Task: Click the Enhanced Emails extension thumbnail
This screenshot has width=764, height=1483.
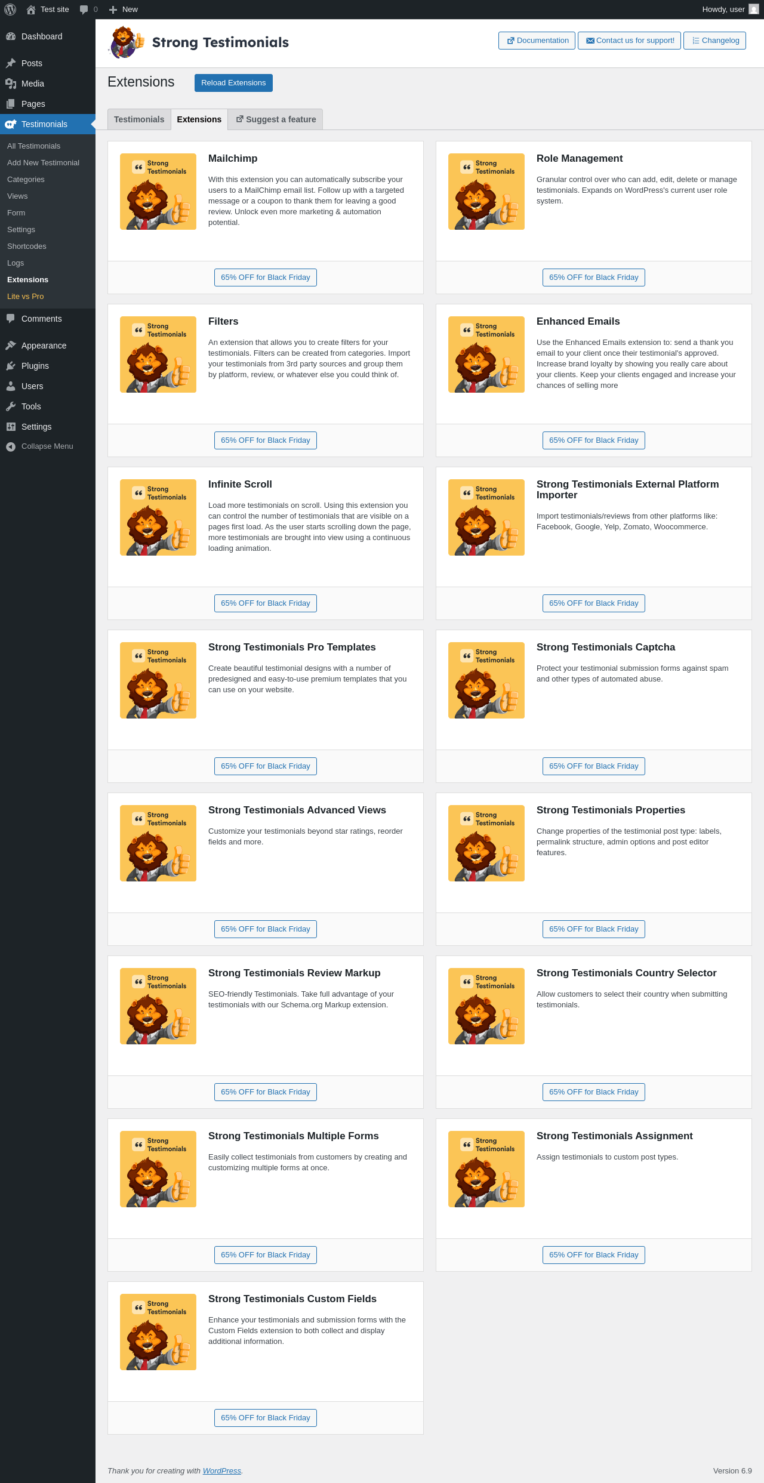Action: tap(486, 354)
